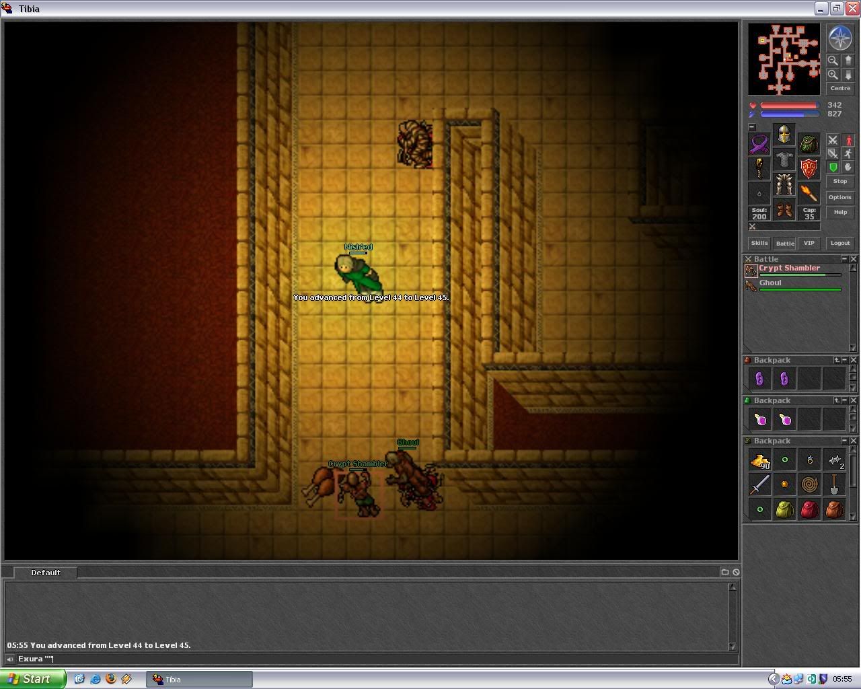Viewport: 861px width, 689px height.
Task: Click the blue mana bar
Action: pos(789,114)
